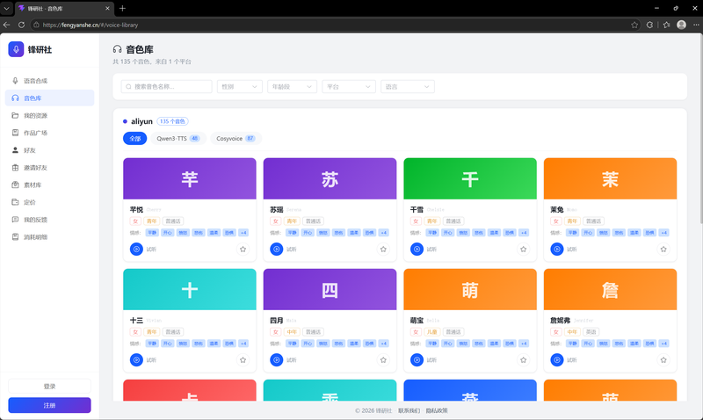Open the 性别 gender dropdown
Screen dimensions: 703x420
click(x=240, y=86)
